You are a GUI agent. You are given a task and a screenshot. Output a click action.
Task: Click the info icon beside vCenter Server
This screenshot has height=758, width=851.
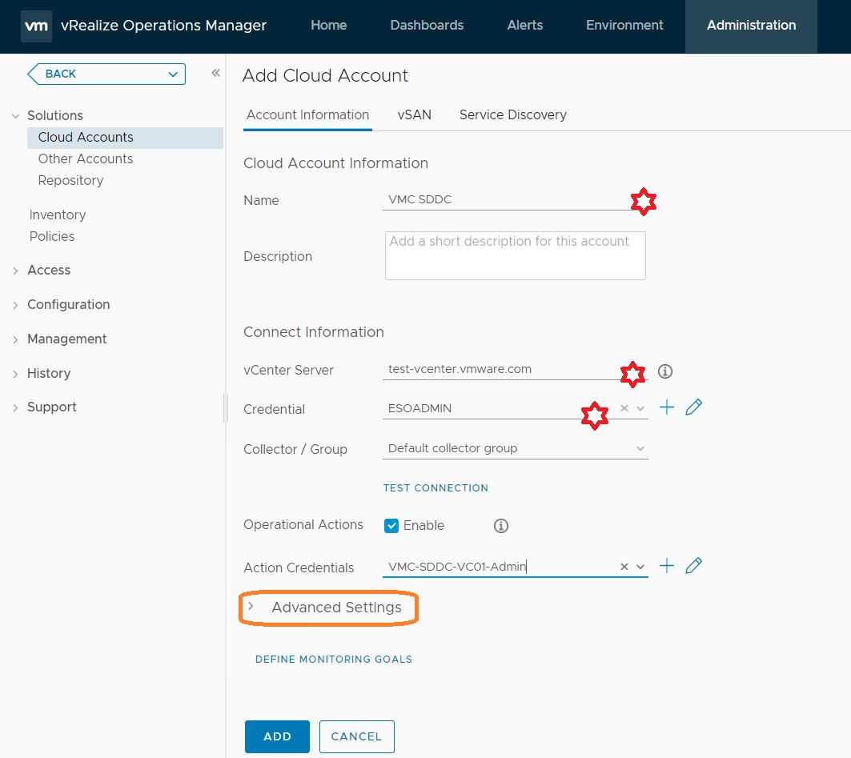(x=664, y=371)
